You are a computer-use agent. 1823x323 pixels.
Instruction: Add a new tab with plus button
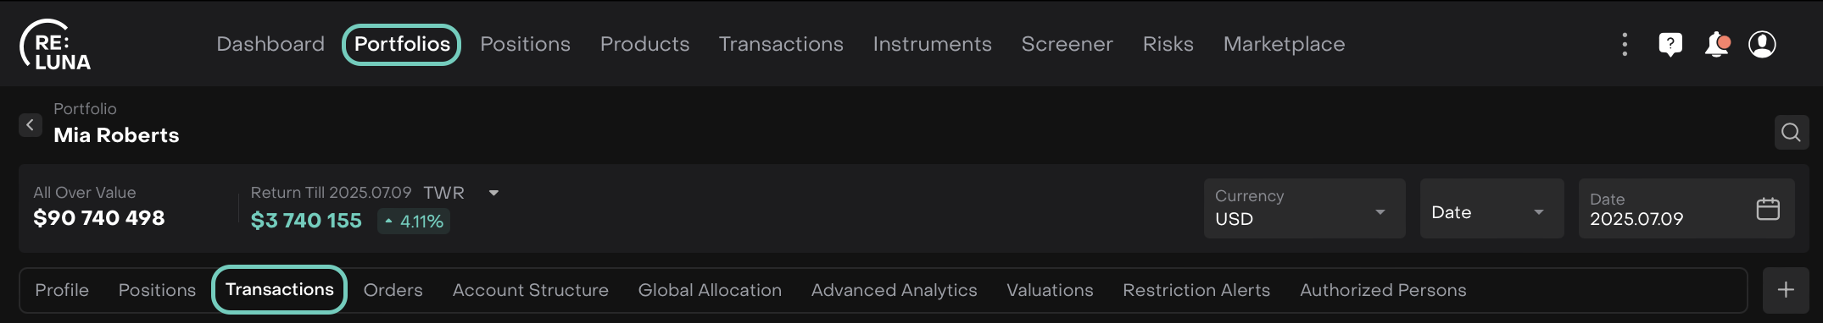coord(1786,290)
